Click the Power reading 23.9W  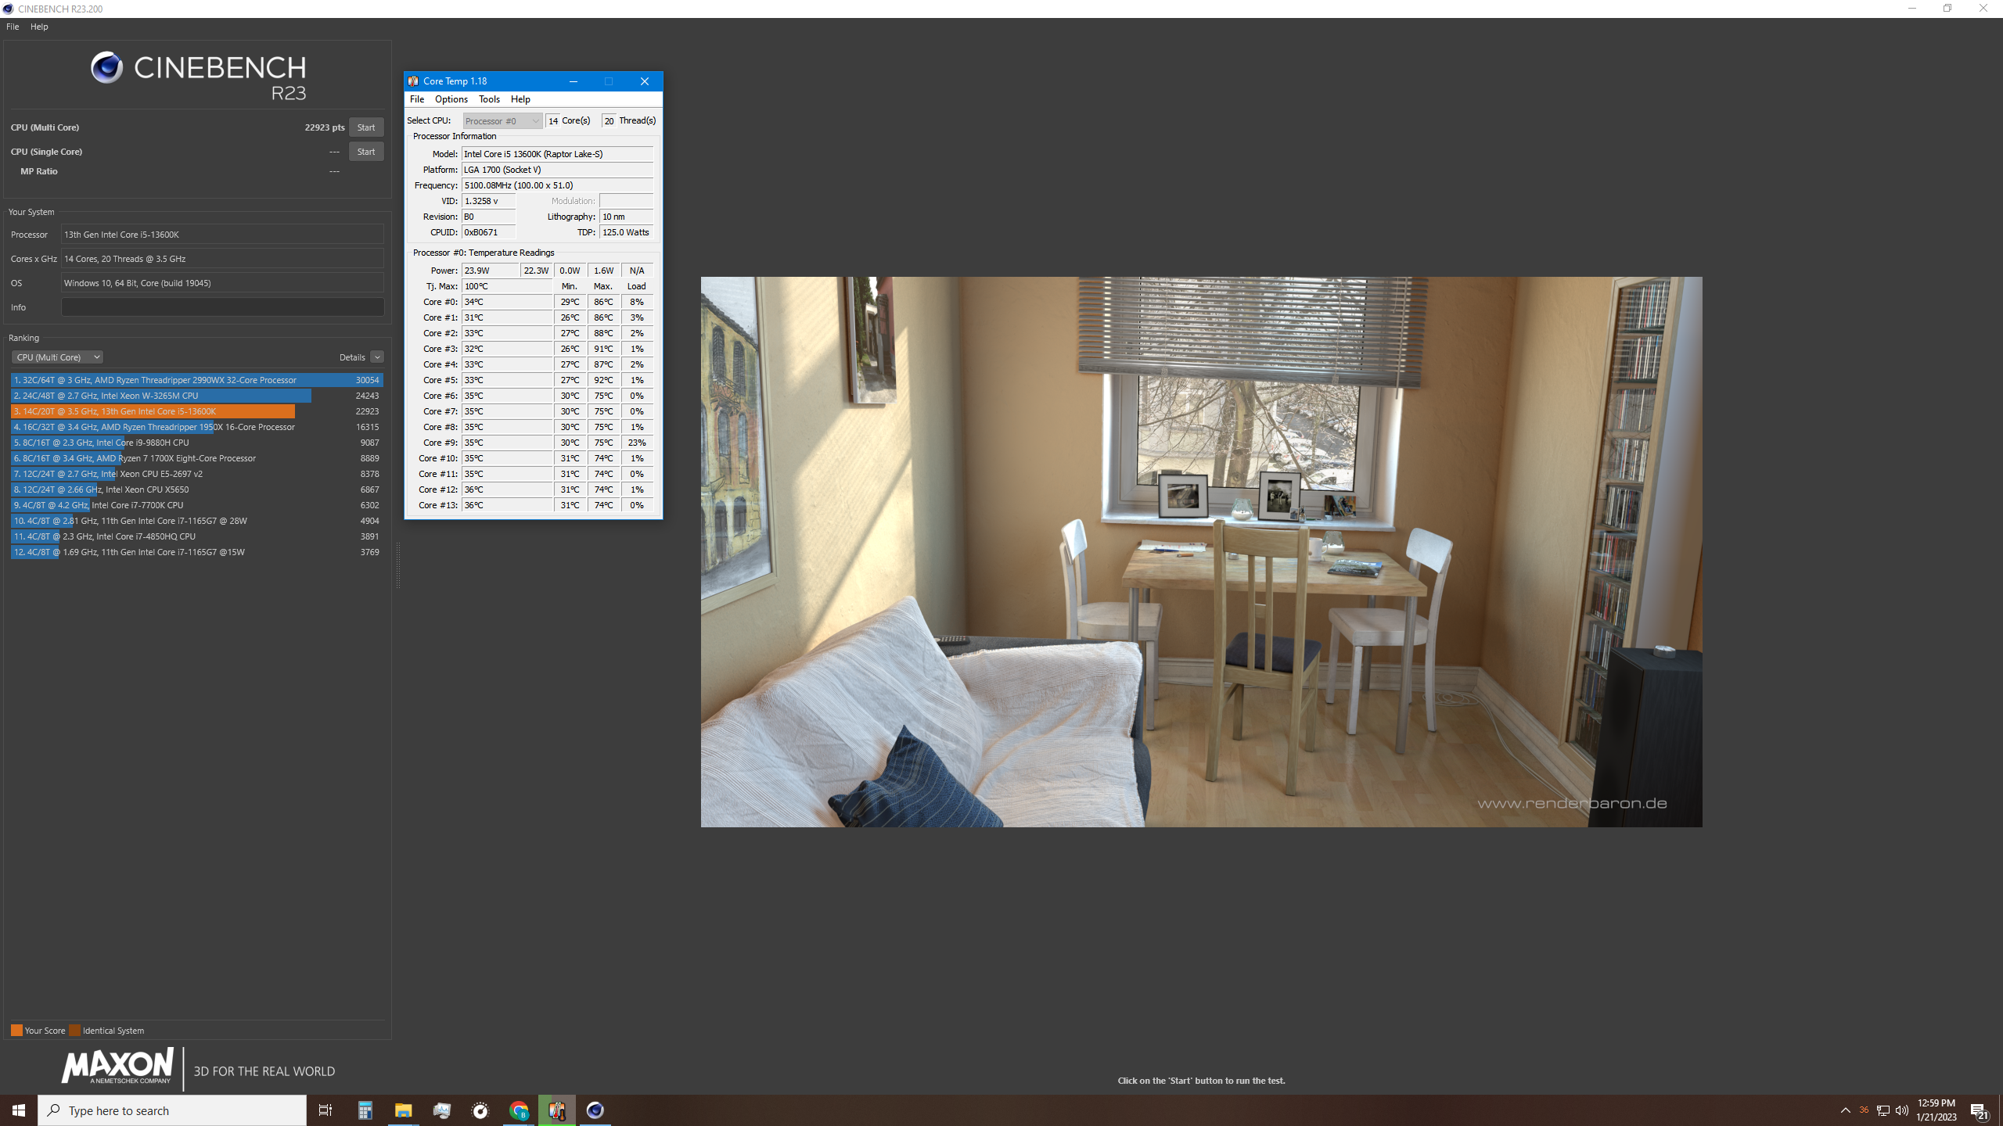click(x=490, y=271)
